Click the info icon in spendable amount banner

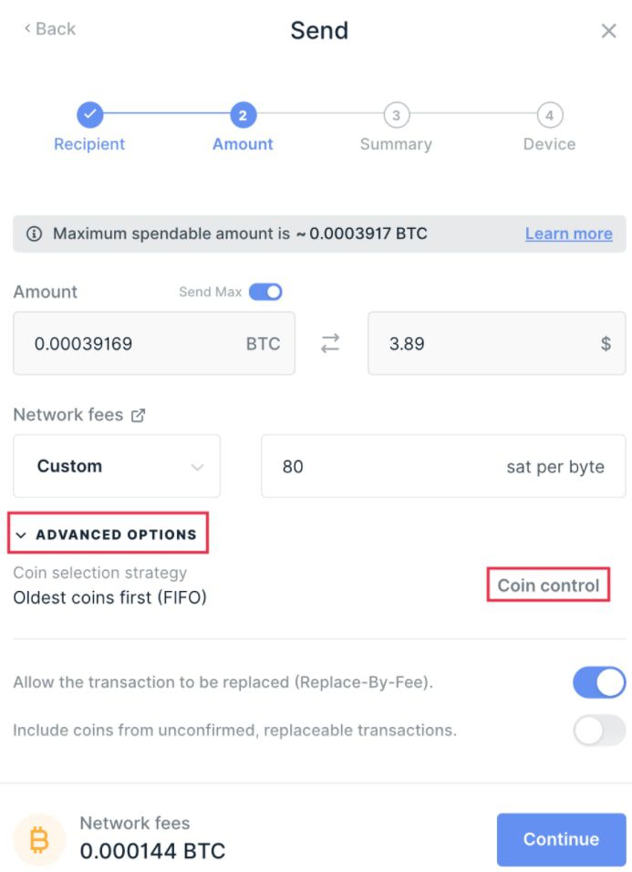(34, 234)
